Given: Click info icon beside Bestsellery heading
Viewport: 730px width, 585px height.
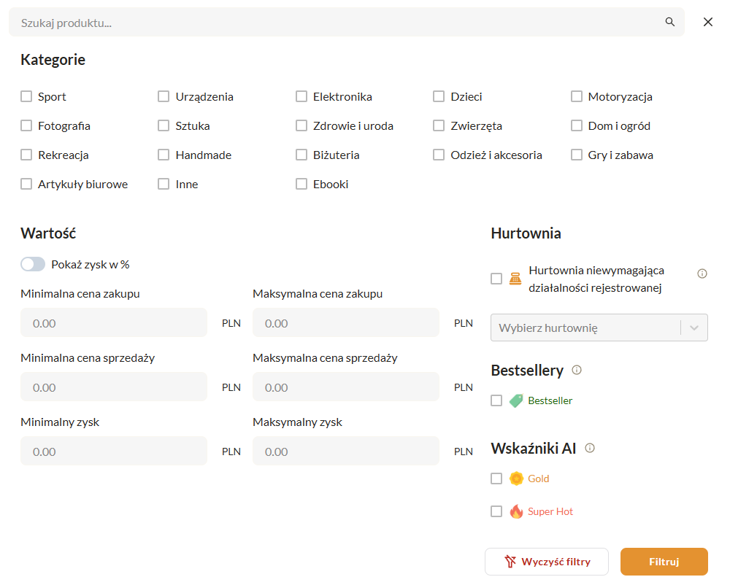Looking at the screenshot, I should pos(577,370).
